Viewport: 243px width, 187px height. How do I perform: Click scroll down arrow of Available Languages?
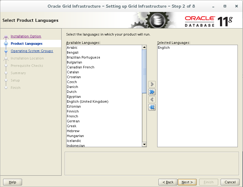click(x=144, y=144)
